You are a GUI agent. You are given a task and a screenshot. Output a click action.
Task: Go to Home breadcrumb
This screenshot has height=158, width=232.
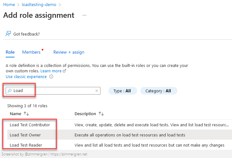coord(9,5)
